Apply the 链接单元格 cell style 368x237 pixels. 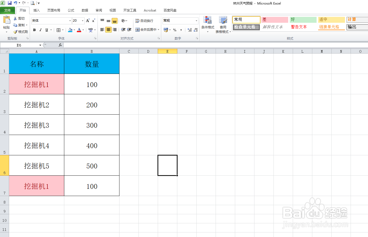pyautogui.click(x=331, y=27)
